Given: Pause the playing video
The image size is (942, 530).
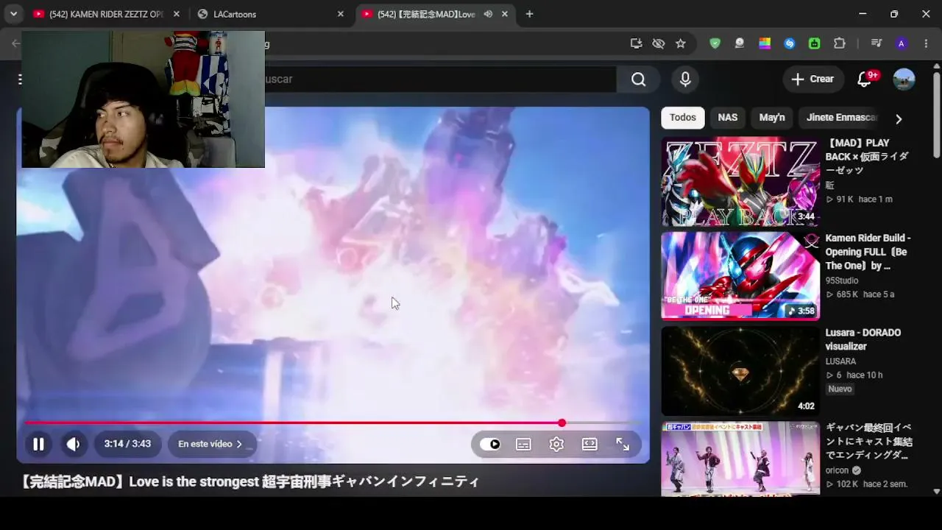Looking at the screenshot, I should pyautogui.click(x=38, y=444).
